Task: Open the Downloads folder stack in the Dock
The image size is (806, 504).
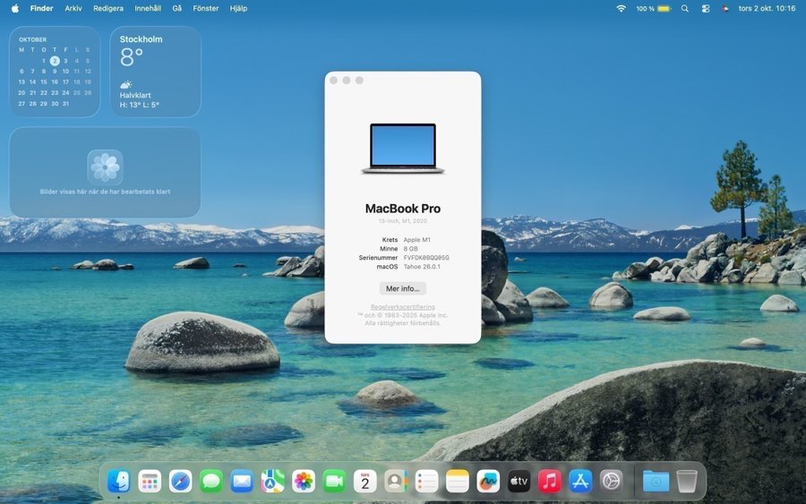Action: point(656,481)
